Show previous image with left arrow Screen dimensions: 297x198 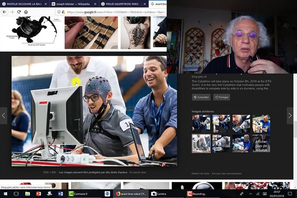point(3,116)
